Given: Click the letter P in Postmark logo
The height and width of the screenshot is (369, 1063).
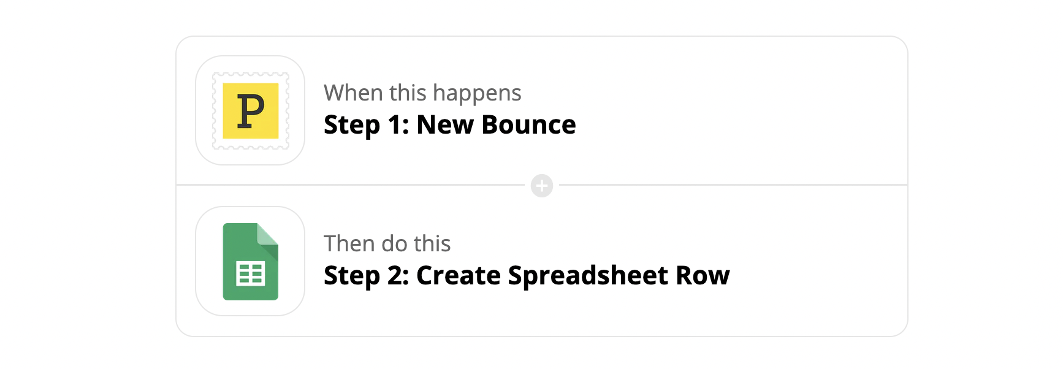Looking at the screenshot, I should coord(251,112).
